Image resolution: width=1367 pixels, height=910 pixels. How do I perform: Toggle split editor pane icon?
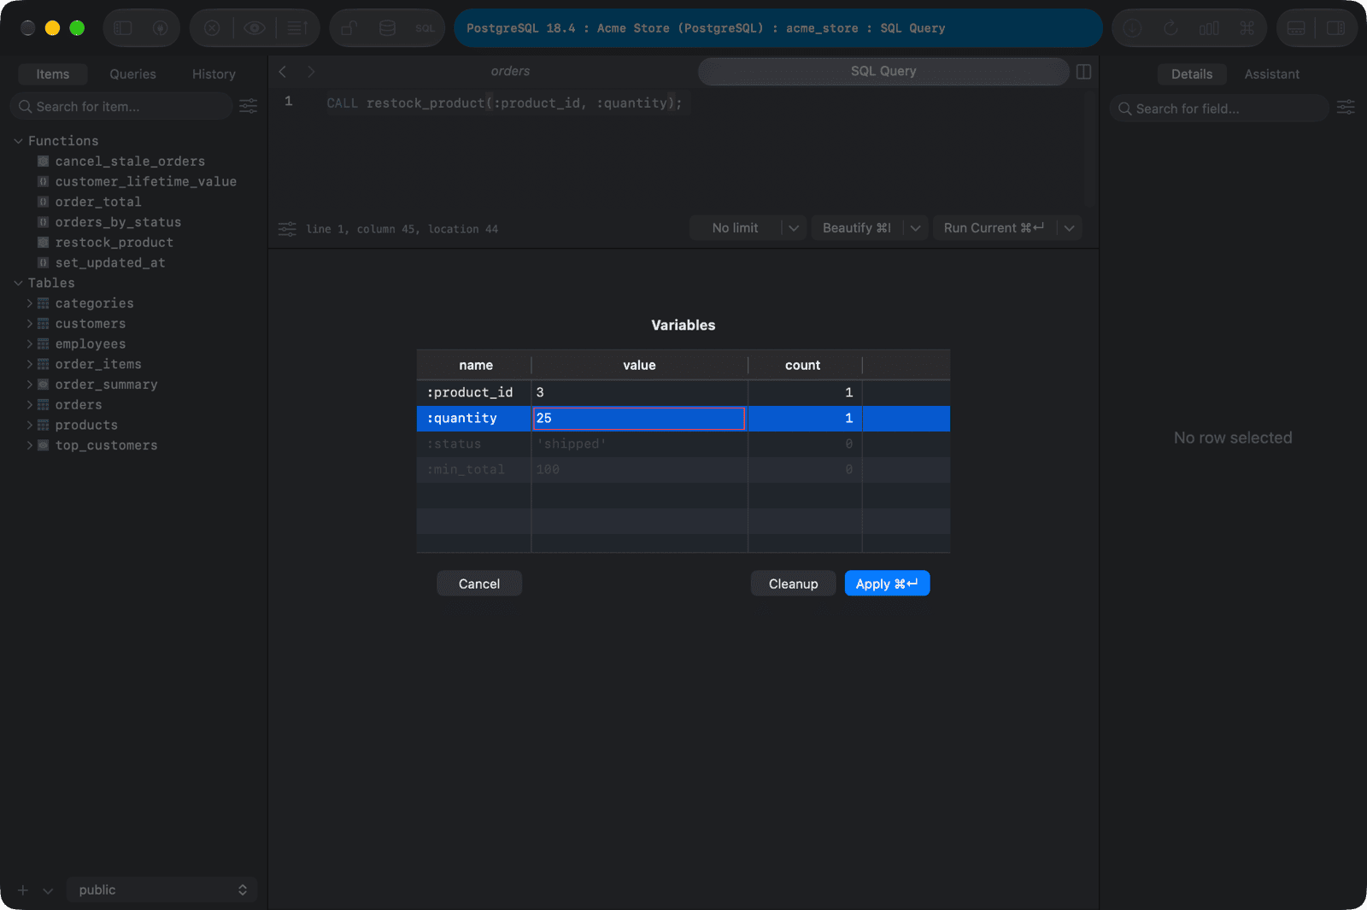click(x=1083, y=72)
